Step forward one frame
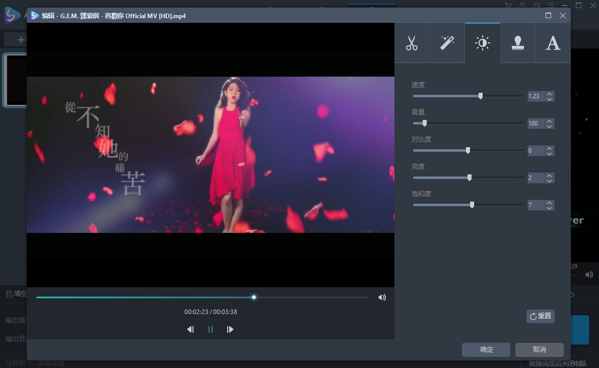The width and height of the screenshot is (599, 368). 230,329
